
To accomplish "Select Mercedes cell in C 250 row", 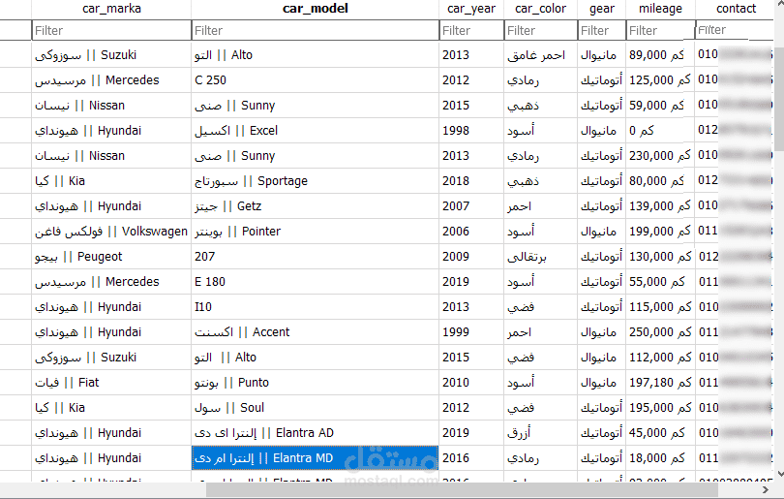I will click(x=111, y=80).
